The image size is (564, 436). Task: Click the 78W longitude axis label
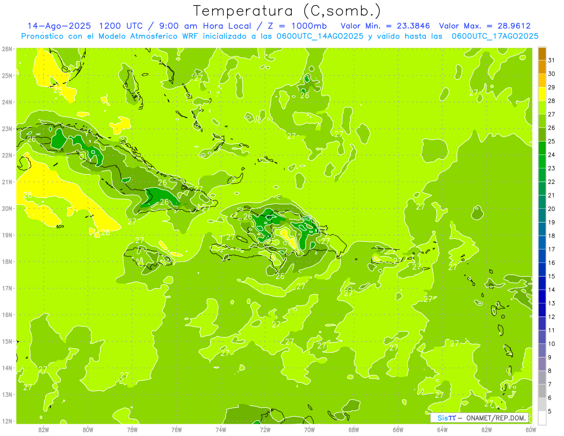point(132,429)
